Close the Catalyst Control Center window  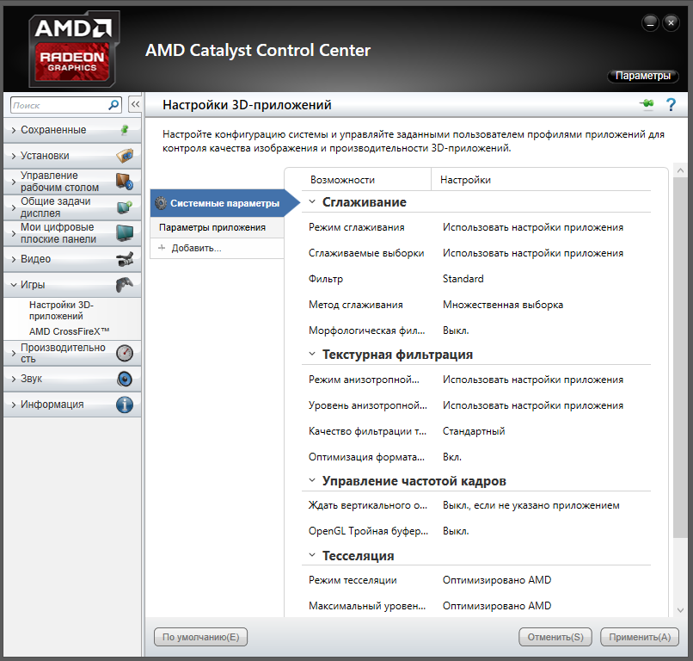pyautogui.click(x=671, y=23)
